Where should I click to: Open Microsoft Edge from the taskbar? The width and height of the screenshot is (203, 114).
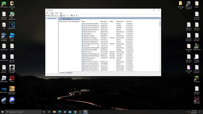pyautogui.click(x=60, y=112)
